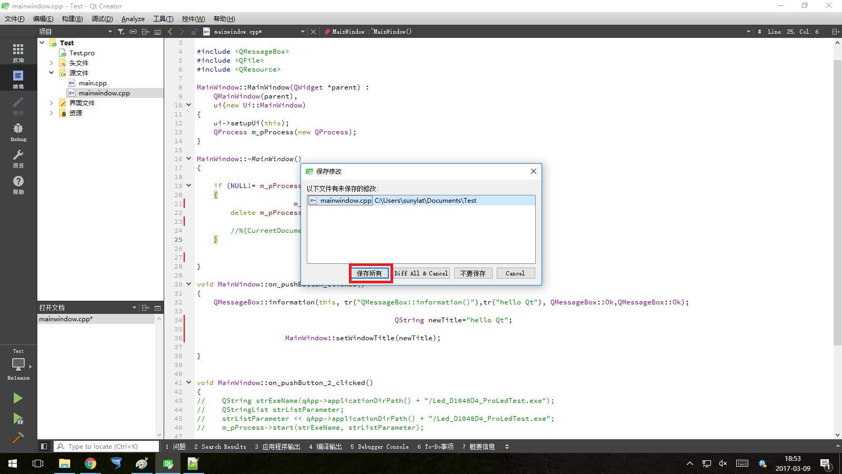Collapse the 源文件 folder

52,73
